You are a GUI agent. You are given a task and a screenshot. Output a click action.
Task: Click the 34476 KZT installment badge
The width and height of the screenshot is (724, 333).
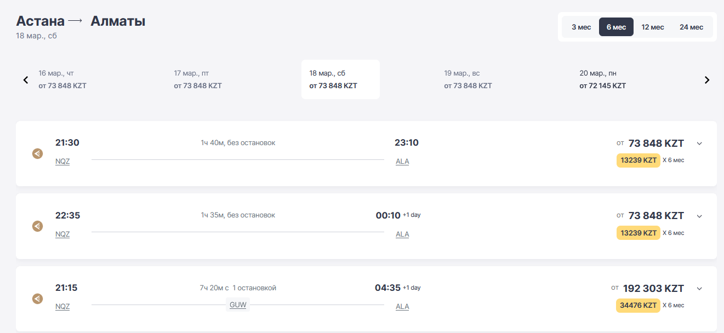[639, 306]
